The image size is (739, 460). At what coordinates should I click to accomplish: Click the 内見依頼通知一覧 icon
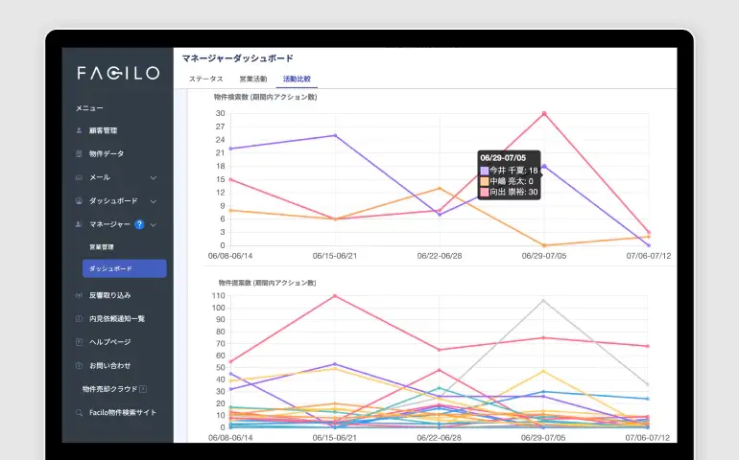coord(79,318)
